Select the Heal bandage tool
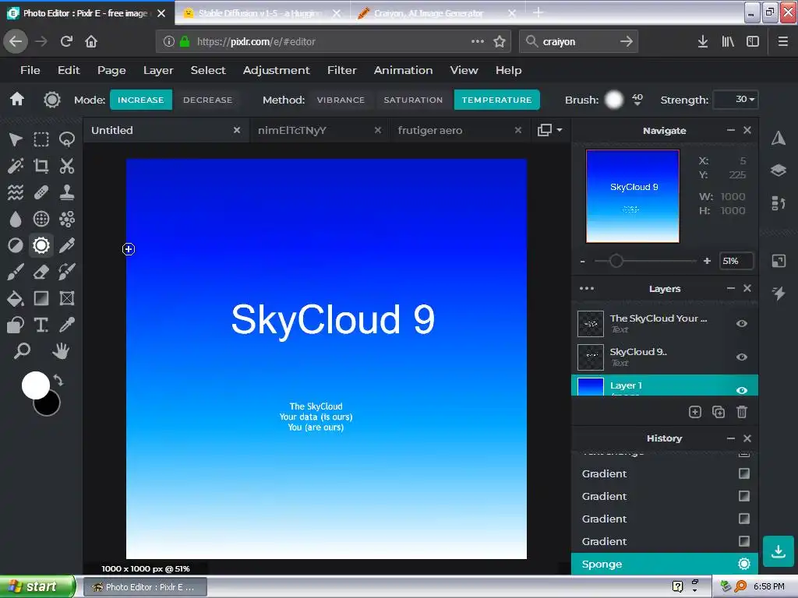This screenshot has height=598, width=798. pos(41,192)
